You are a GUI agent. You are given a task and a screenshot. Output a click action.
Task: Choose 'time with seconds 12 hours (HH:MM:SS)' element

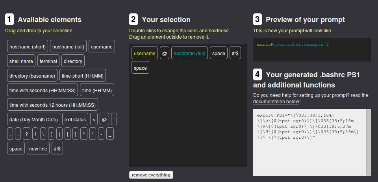pyautogui.click(x=52, y=105)
